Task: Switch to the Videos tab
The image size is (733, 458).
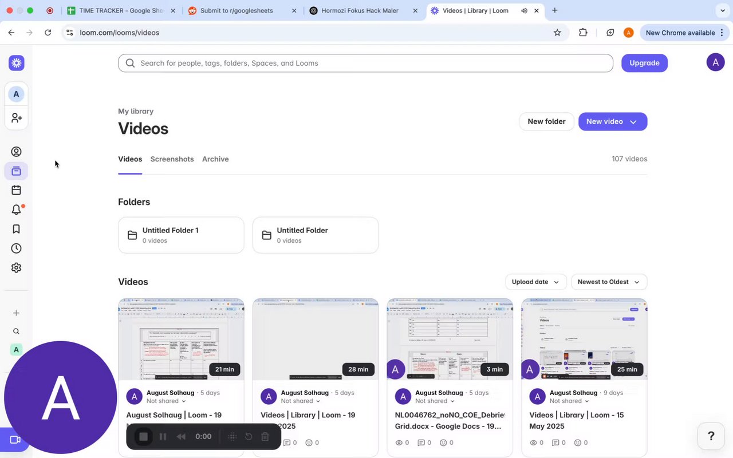Action: (x=130, y=159)
